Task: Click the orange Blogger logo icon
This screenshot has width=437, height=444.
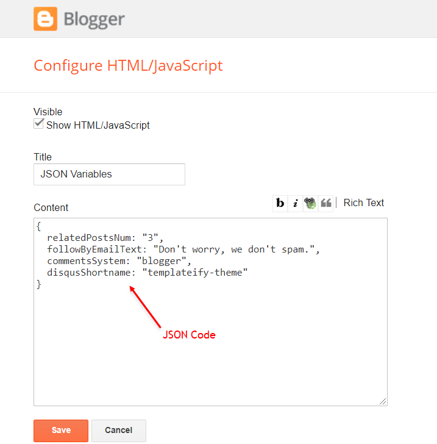Action: [x=45, y=19]
